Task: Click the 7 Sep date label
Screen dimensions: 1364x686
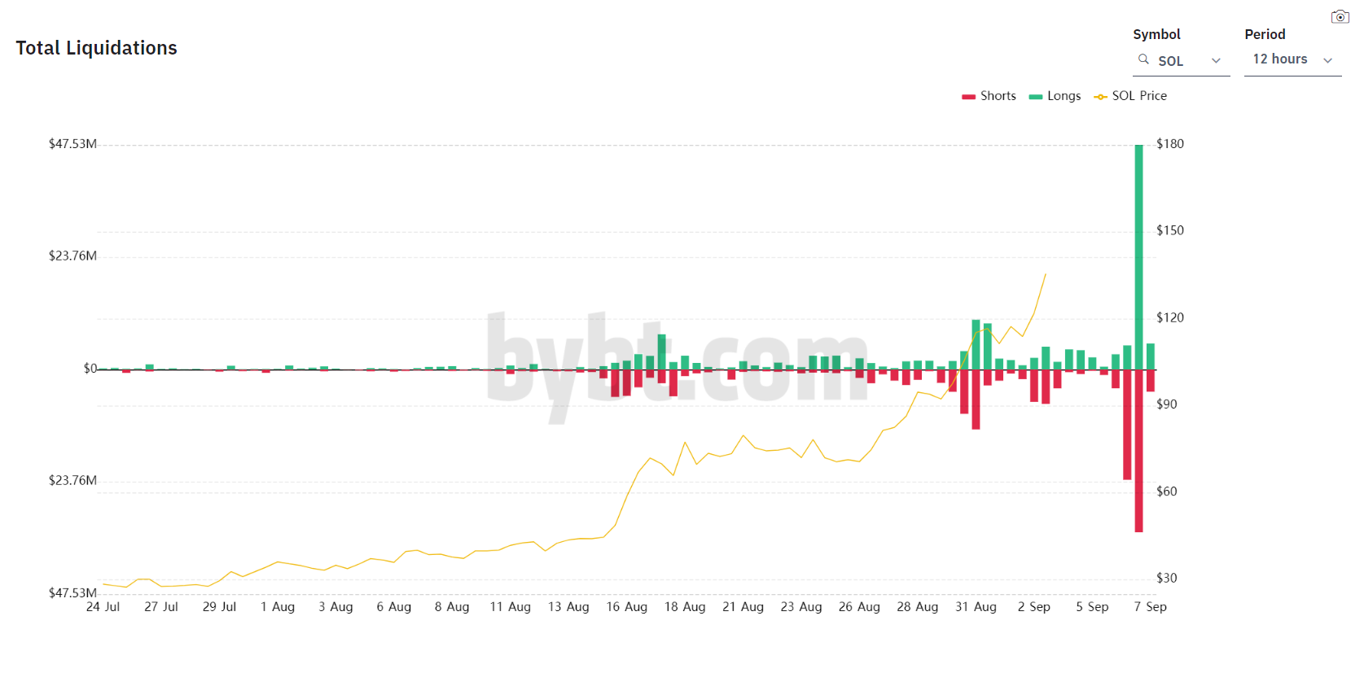Action: coord(1151,607)
